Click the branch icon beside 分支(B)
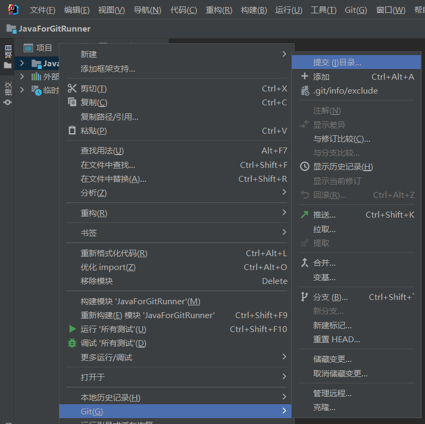Viewport: 425px width, 424px height. click(x=304, y=297)
